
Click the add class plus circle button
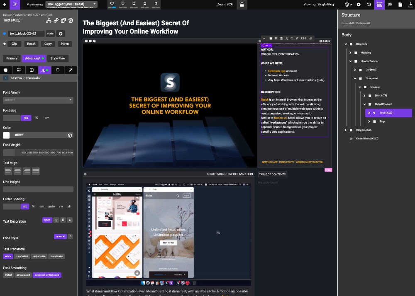[61, 34]
